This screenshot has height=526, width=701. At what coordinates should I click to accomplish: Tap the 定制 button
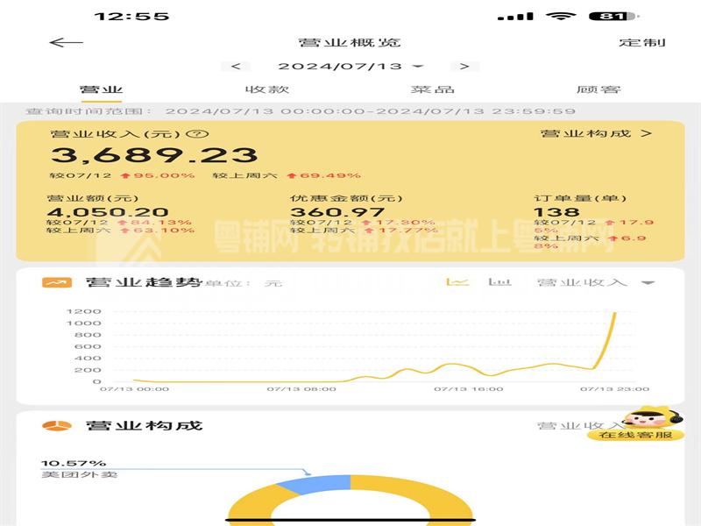tap(642, 42)
